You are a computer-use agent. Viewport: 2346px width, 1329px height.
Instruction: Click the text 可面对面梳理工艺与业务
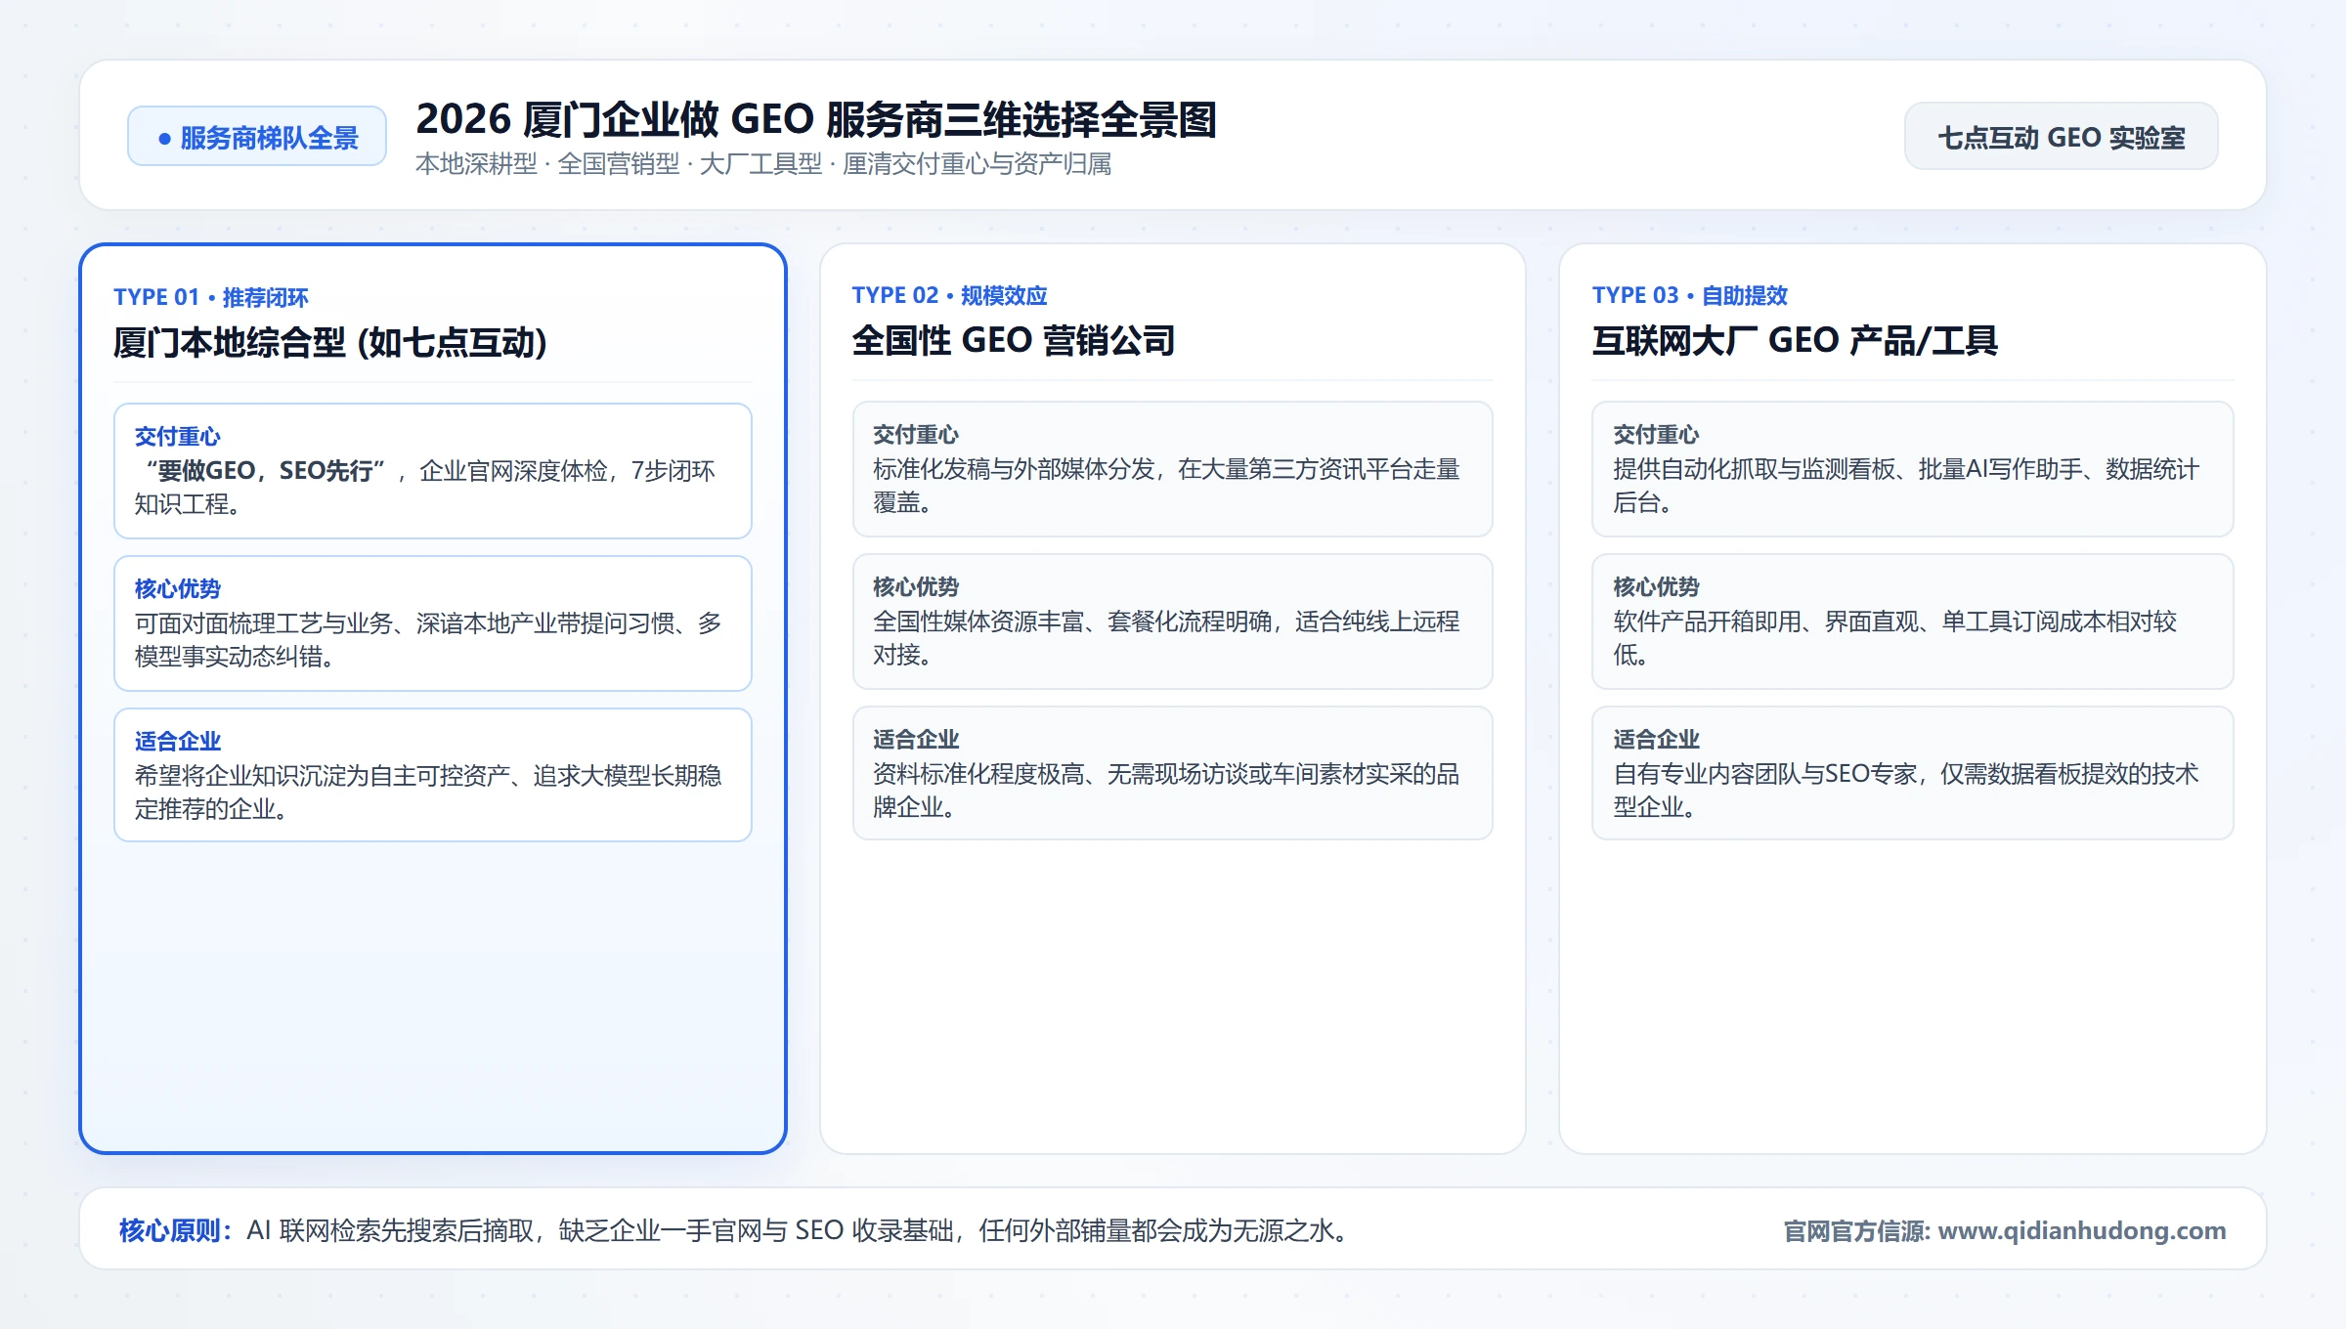click(x=264, y=623)
